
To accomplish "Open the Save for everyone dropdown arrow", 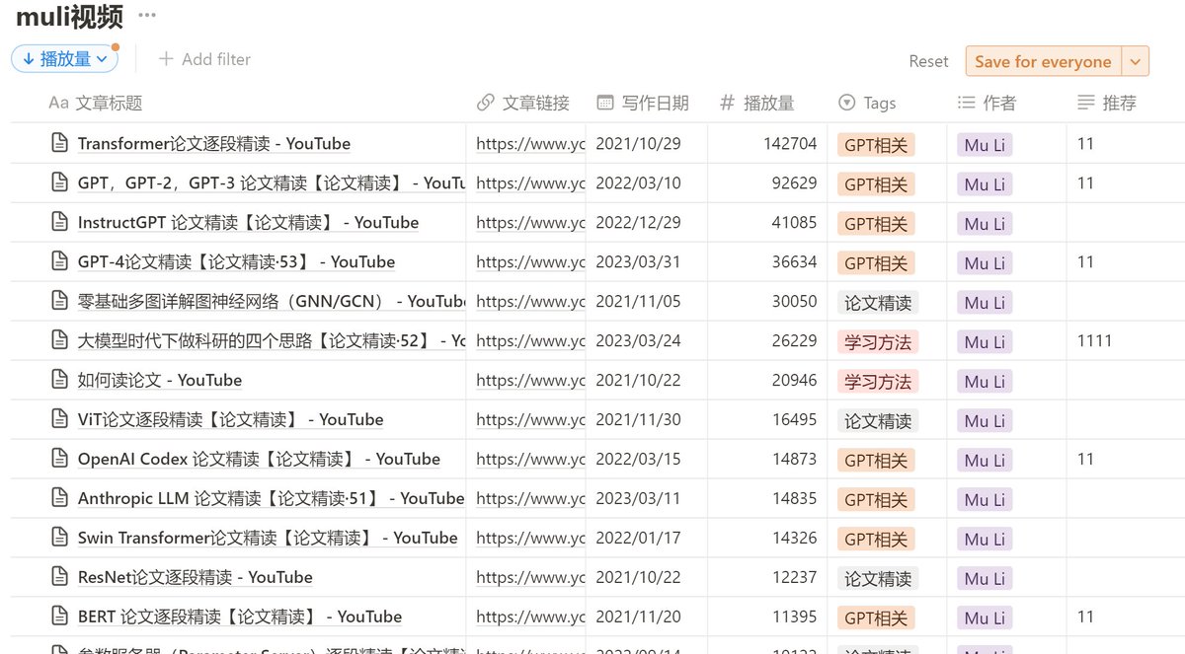I will (1134, 60).
